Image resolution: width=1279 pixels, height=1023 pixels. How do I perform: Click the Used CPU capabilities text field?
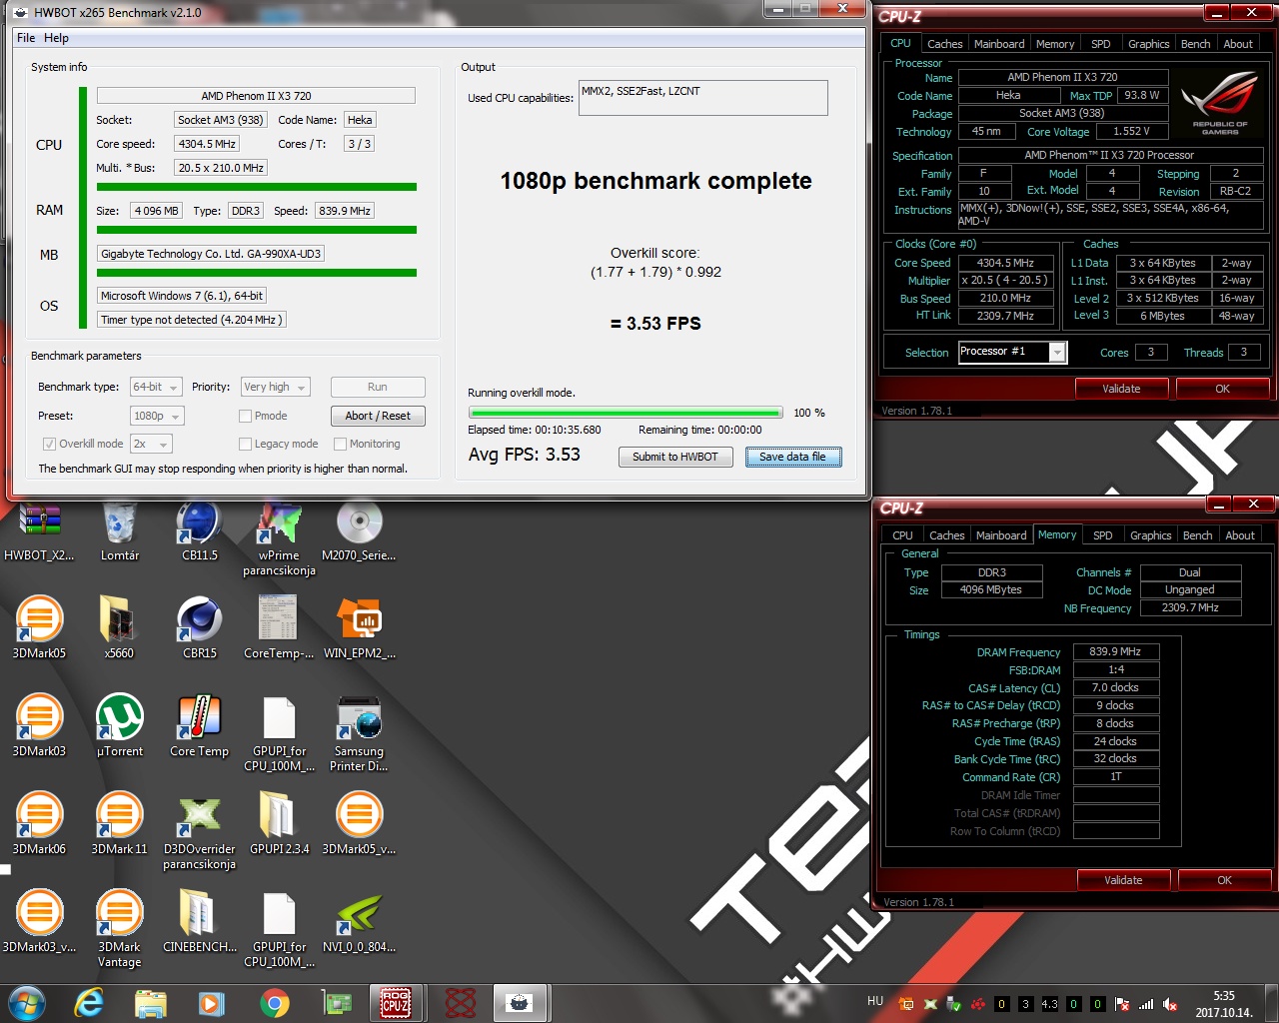(x=703, y=98)
